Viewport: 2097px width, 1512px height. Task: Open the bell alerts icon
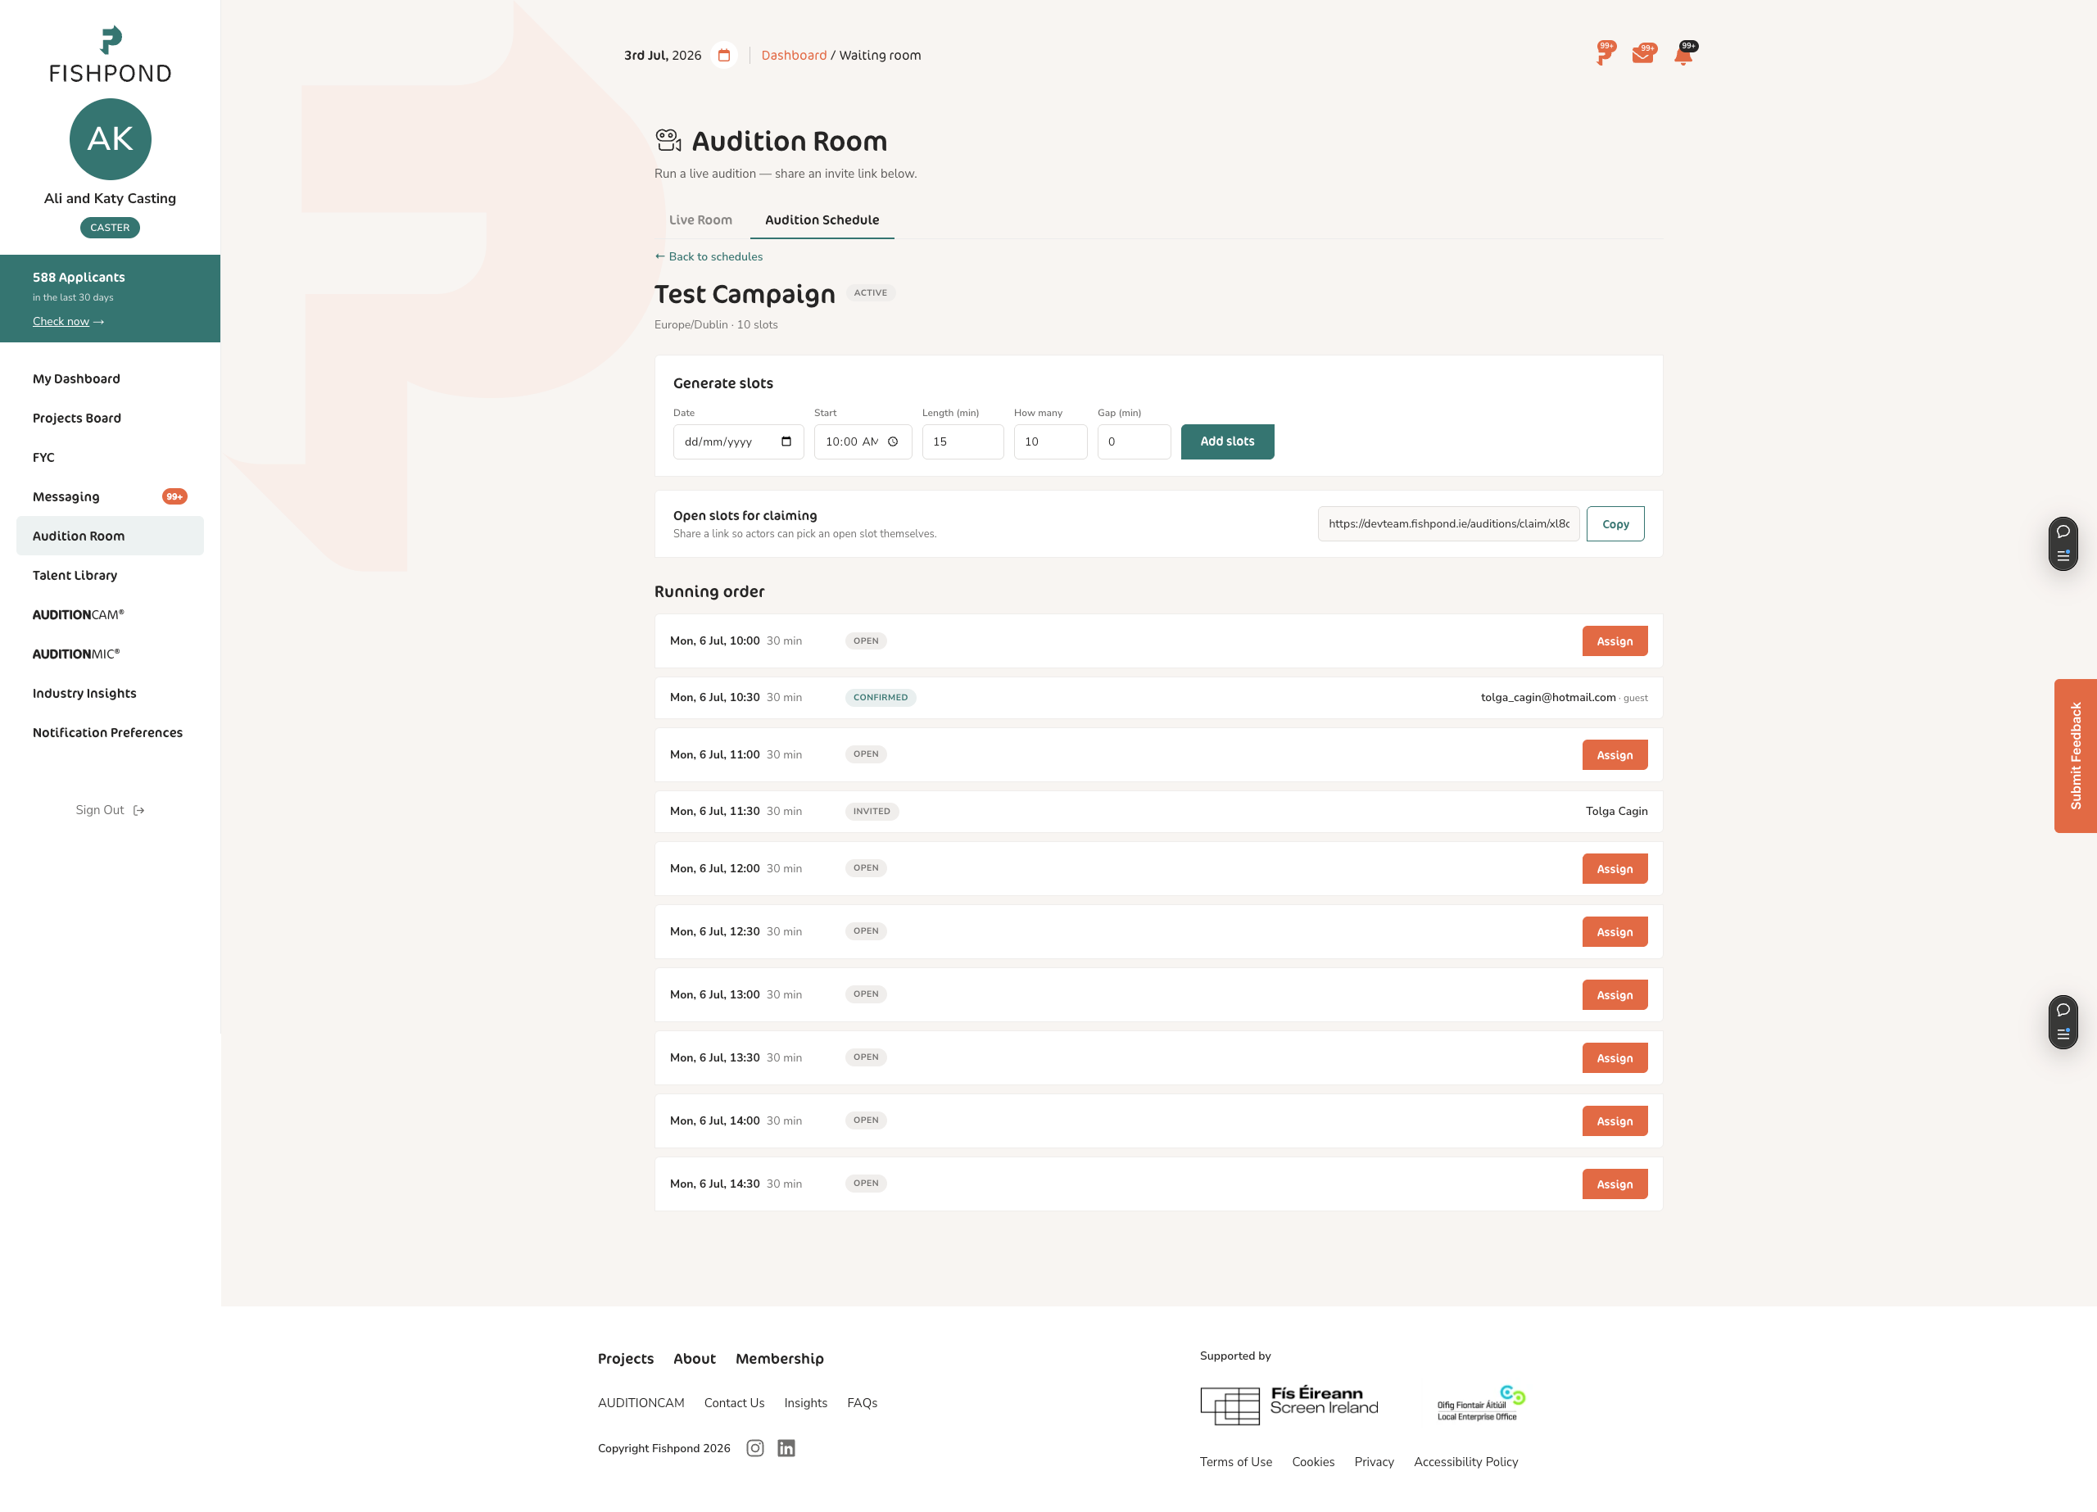pos(1683,55)
